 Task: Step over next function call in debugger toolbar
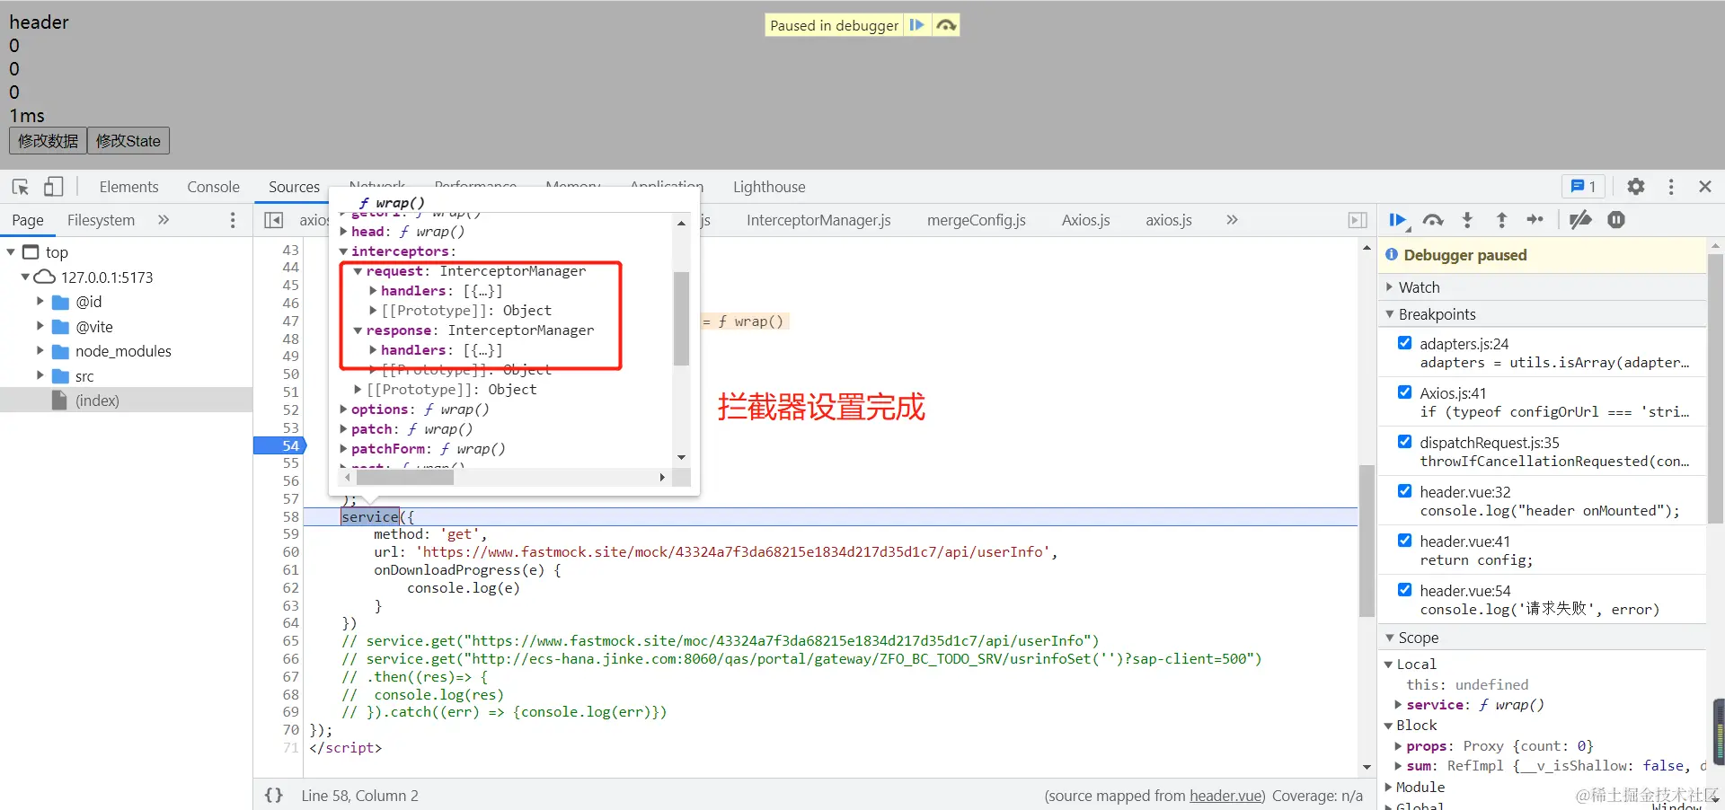coord(1433,220)
